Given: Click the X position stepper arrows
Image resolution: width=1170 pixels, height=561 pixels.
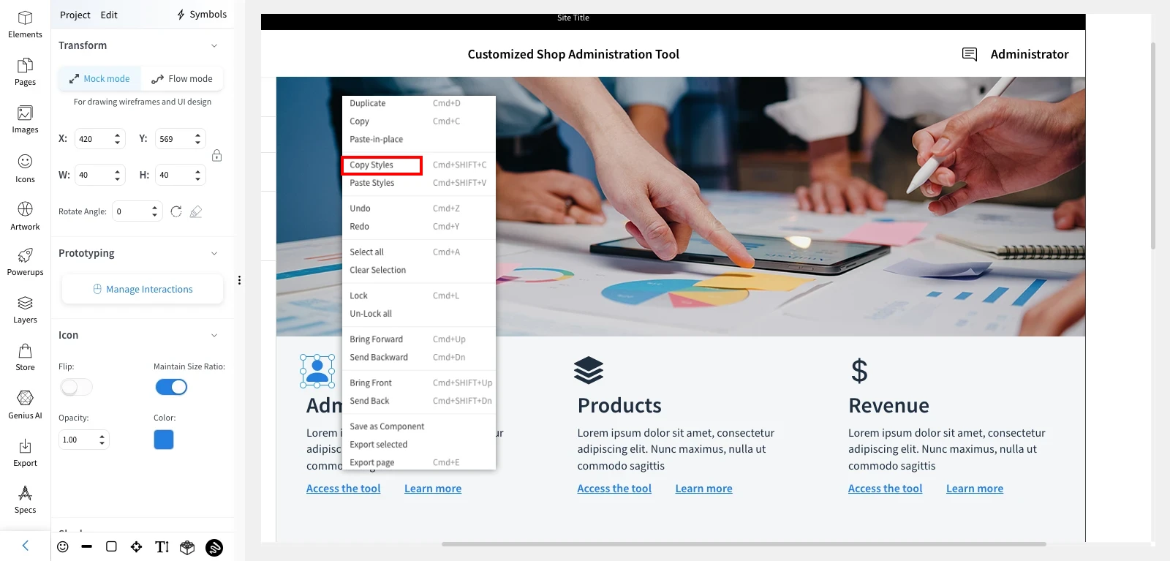Looking at the screenshot, I should (117, 139).
